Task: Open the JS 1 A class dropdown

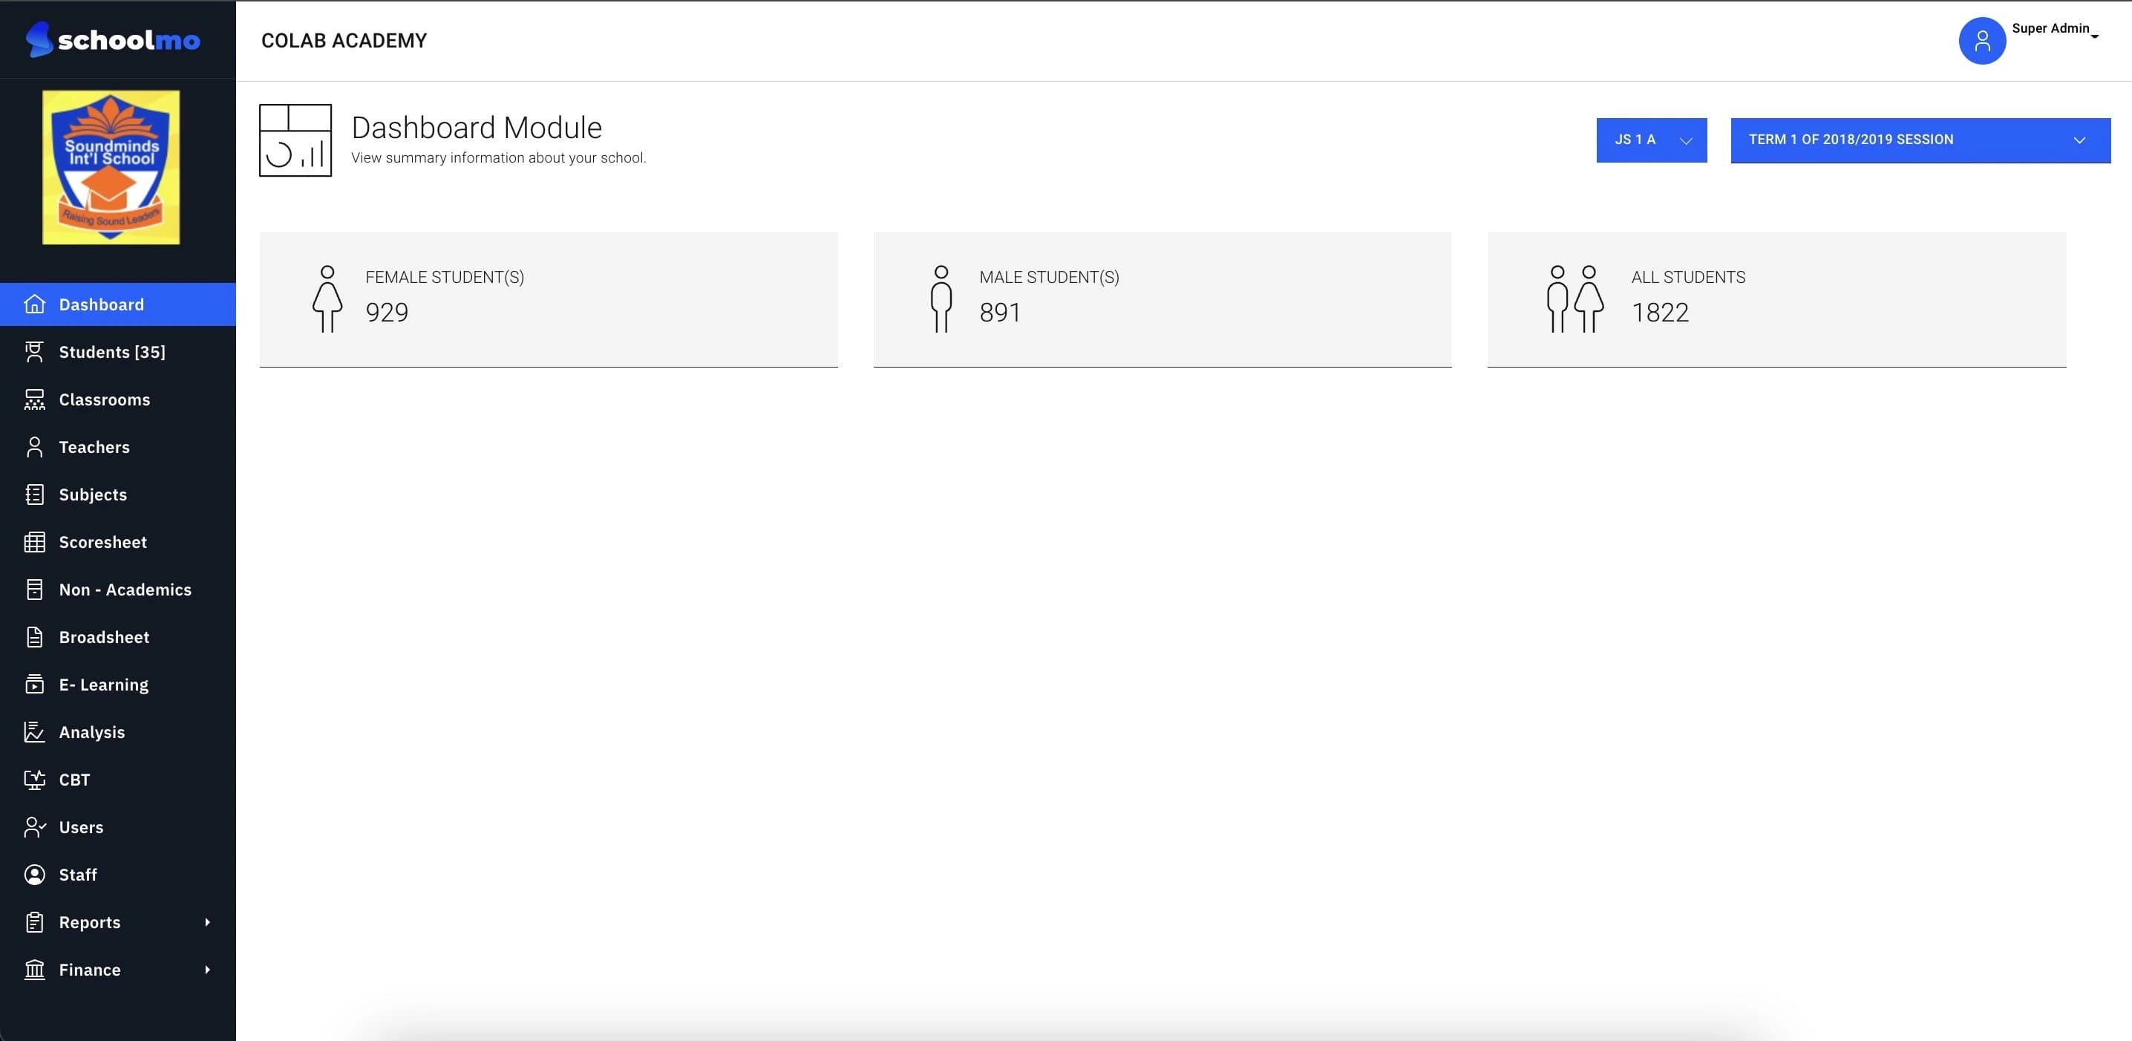Action: click(1651, 140)
